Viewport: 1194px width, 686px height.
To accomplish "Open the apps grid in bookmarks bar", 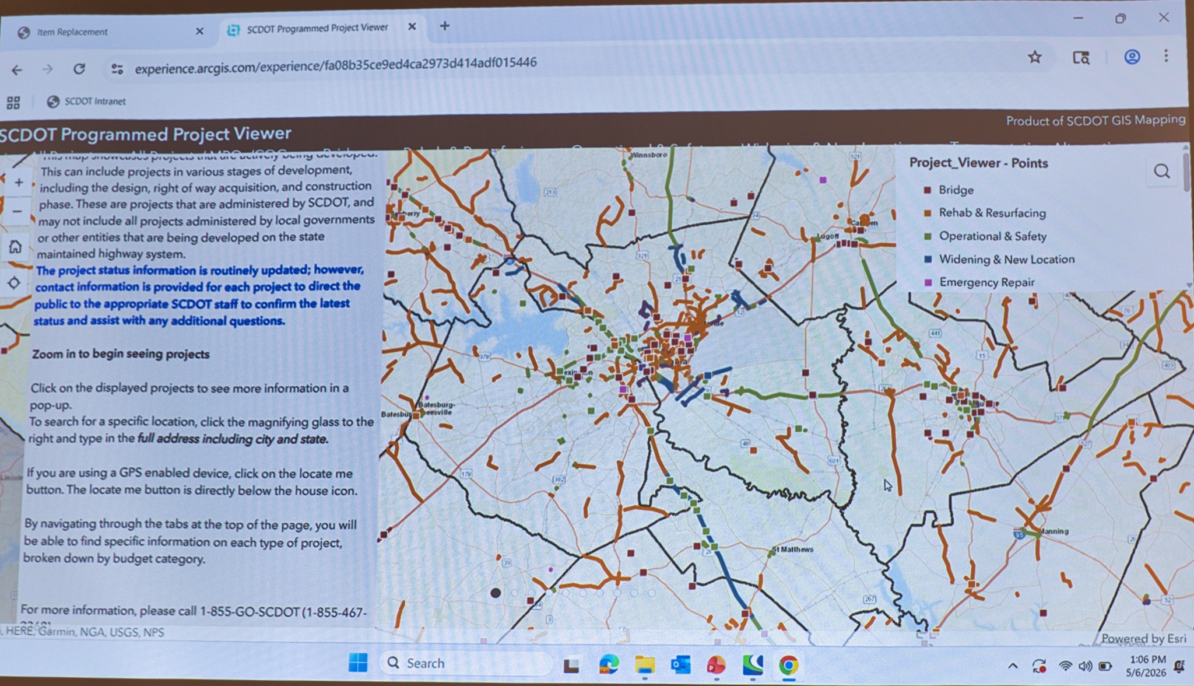I will (13, 103).
